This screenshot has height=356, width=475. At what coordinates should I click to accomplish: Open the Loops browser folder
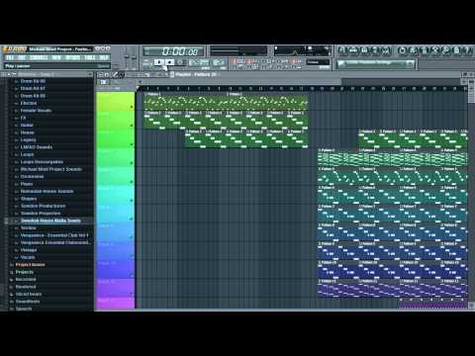(x=27, y=154)
